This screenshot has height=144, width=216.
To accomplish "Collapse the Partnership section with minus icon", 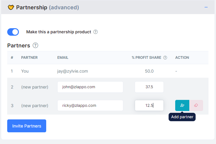I will pyautogui.click(x=206, y=7).
